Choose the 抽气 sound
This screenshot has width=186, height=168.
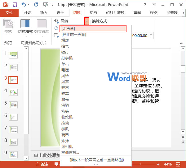coord(96,46)
